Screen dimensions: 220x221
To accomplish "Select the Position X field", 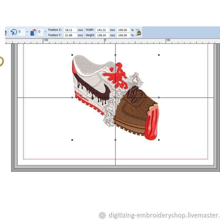I will coord(70,30).
